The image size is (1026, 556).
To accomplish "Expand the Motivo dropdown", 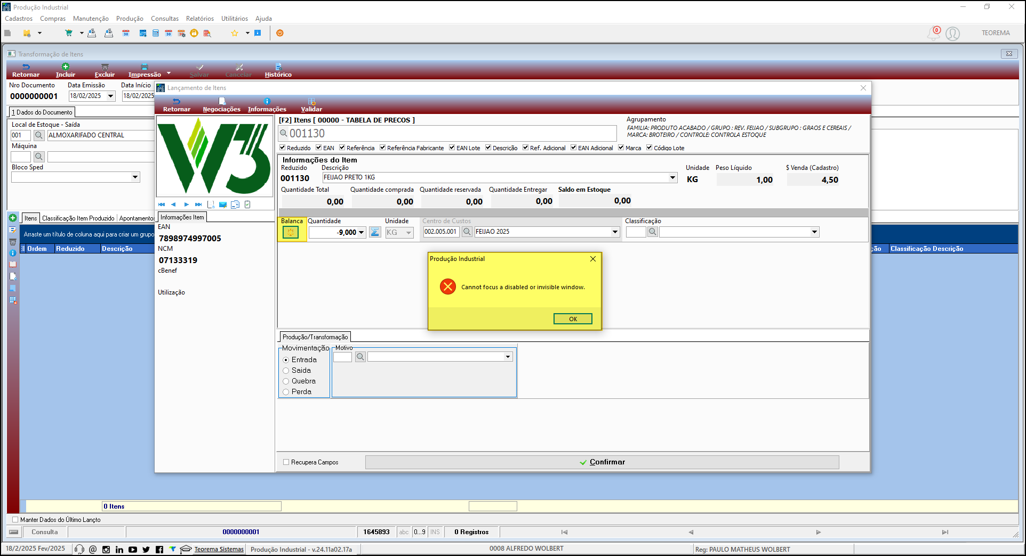I will (508, 357).
